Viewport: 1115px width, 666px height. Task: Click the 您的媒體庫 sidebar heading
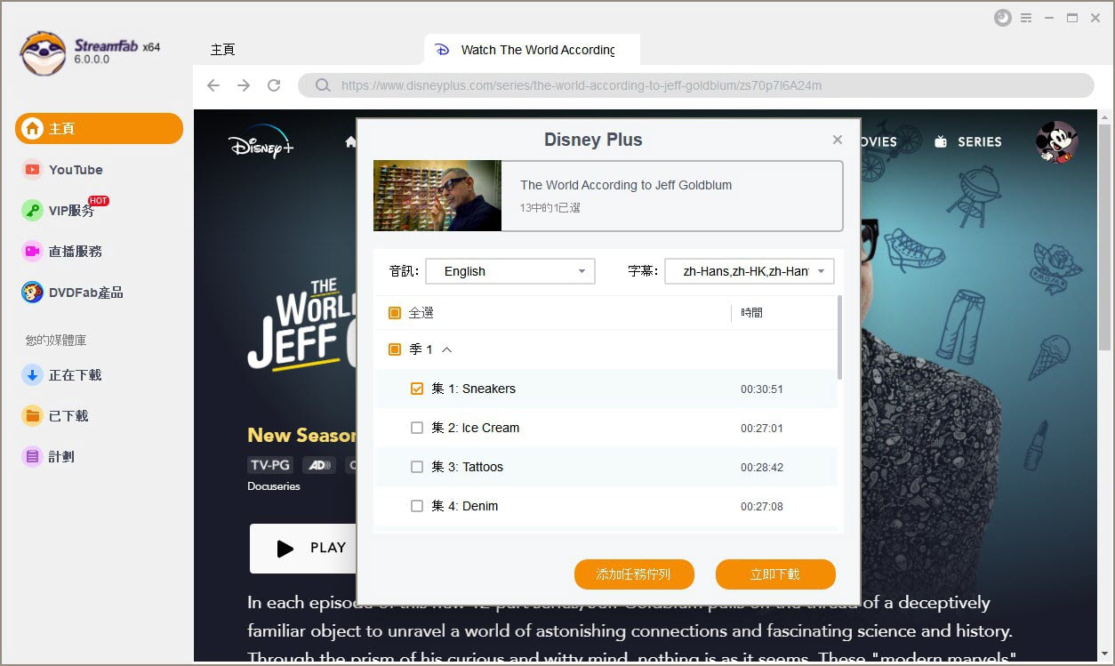click(56, 341)
